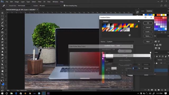Toggle Quick Mask mode icon
The width and height of the screenshot is (169, 95).
point(2,88)
